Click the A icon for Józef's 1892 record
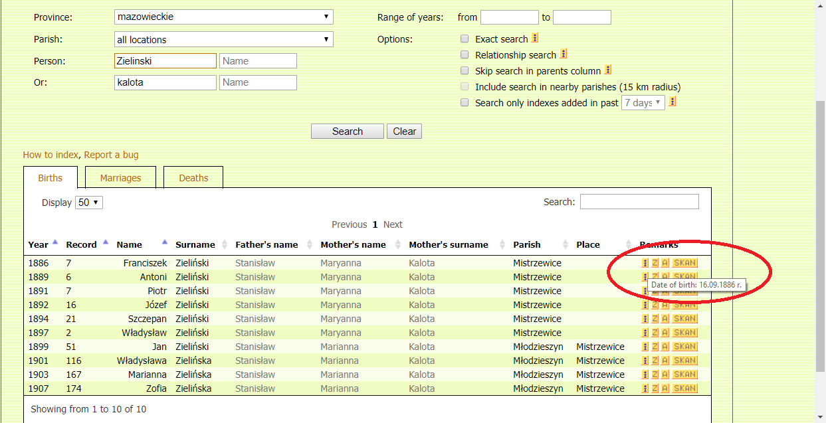The height and width of the screenshot is (423, 826). pos(664,305)
